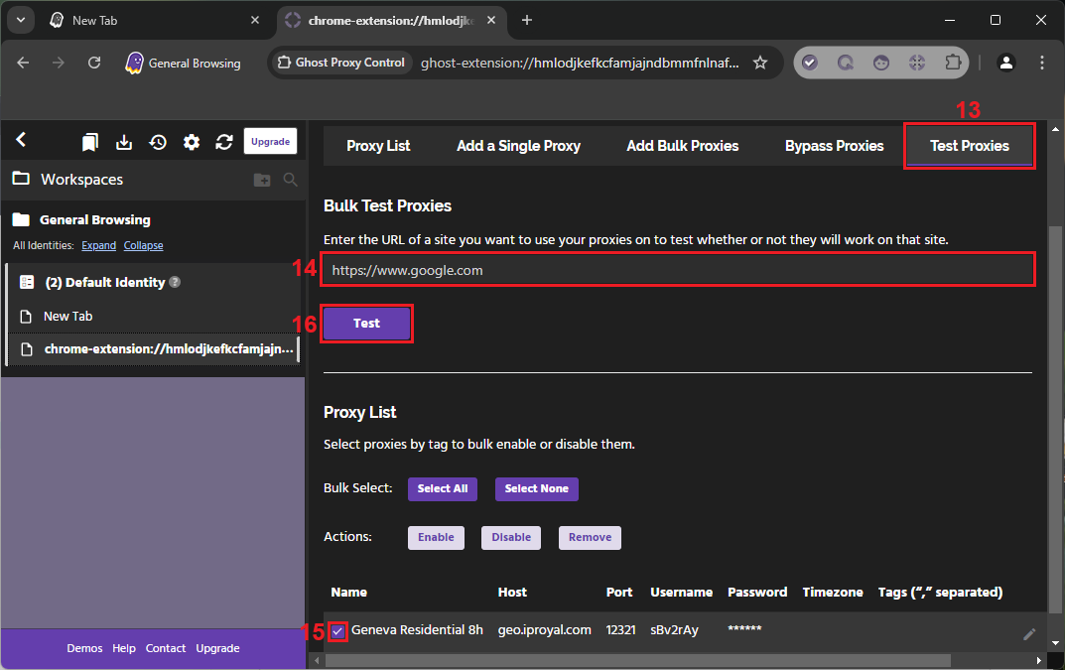Viewport: 1065px width, 670px height.
Task: Click the Ghost Proxy Control extension icon
Action: pos(917,63)
